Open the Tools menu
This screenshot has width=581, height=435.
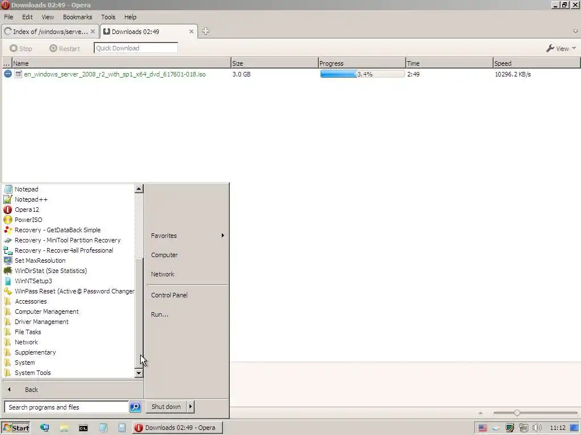click(108, 17)
